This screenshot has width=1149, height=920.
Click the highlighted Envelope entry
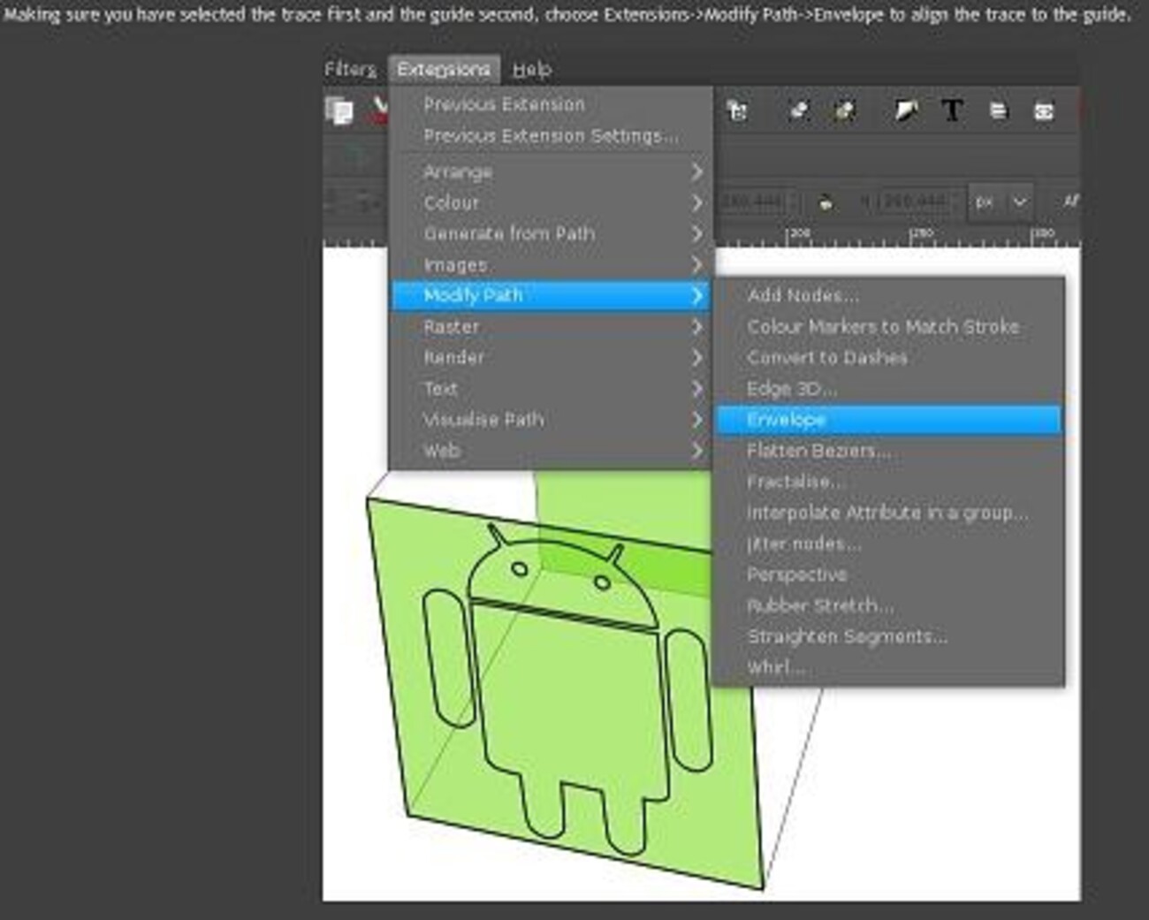point(888,419)
